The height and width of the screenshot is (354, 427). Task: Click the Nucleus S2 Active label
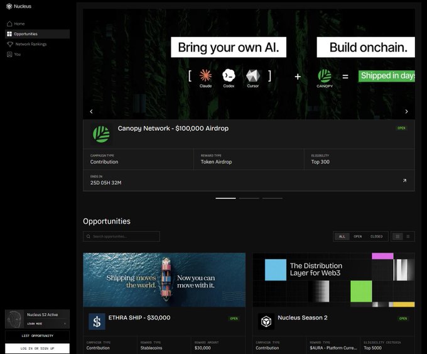[x=43, y=315]
